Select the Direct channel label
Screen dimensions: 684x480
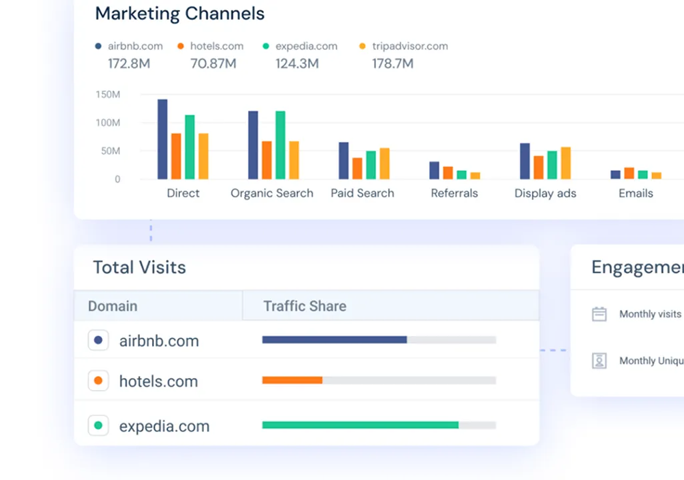[183, 193]
